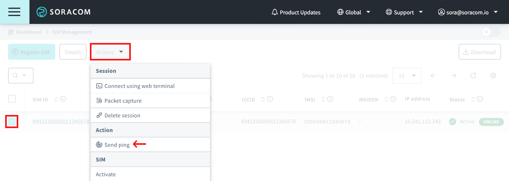
Task: Go to next page arrow
Action: (453, 76)
